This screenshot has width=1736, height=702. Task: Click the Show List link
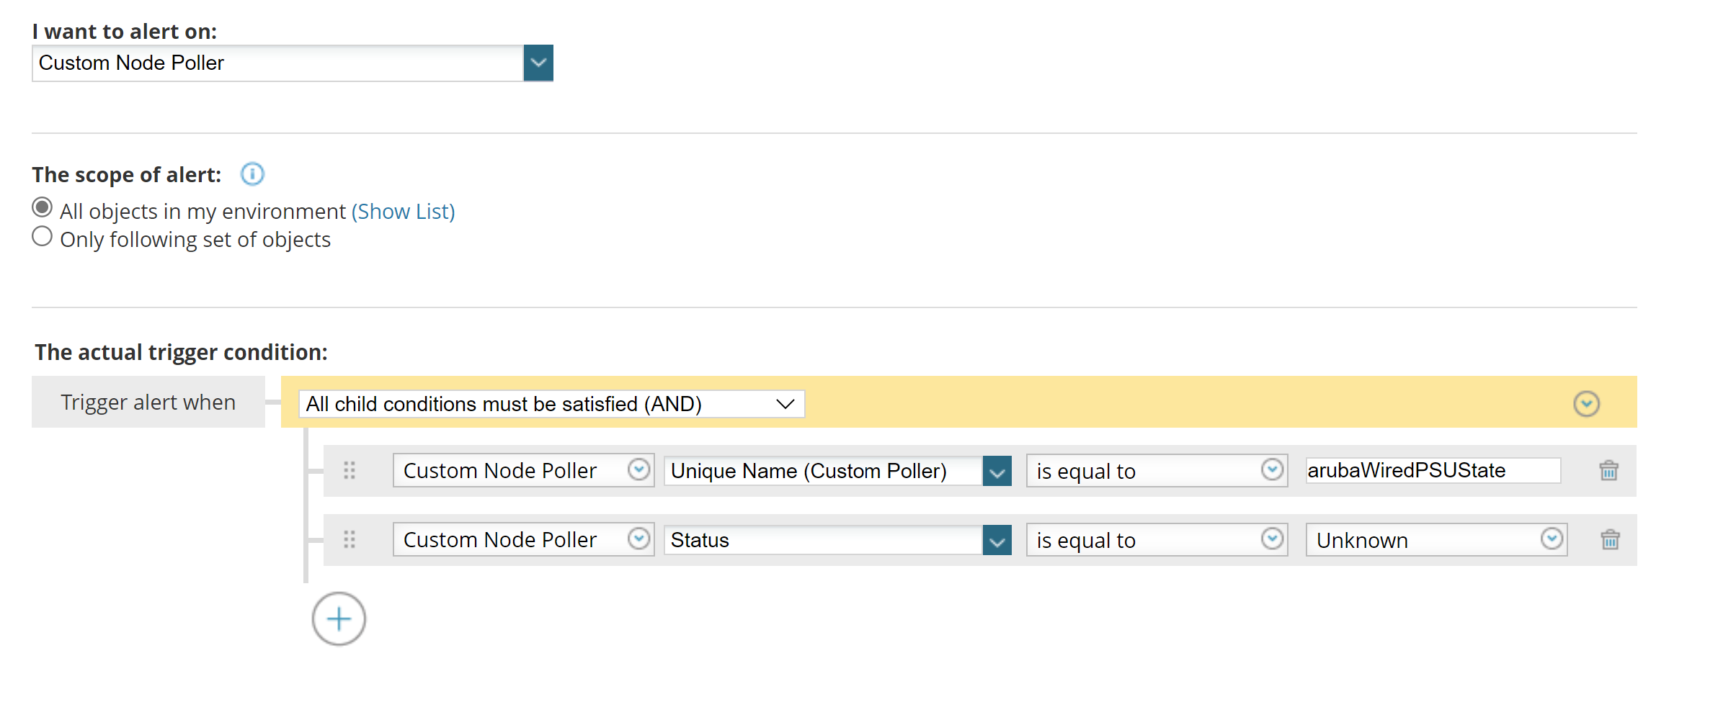[x=403, y=212]
